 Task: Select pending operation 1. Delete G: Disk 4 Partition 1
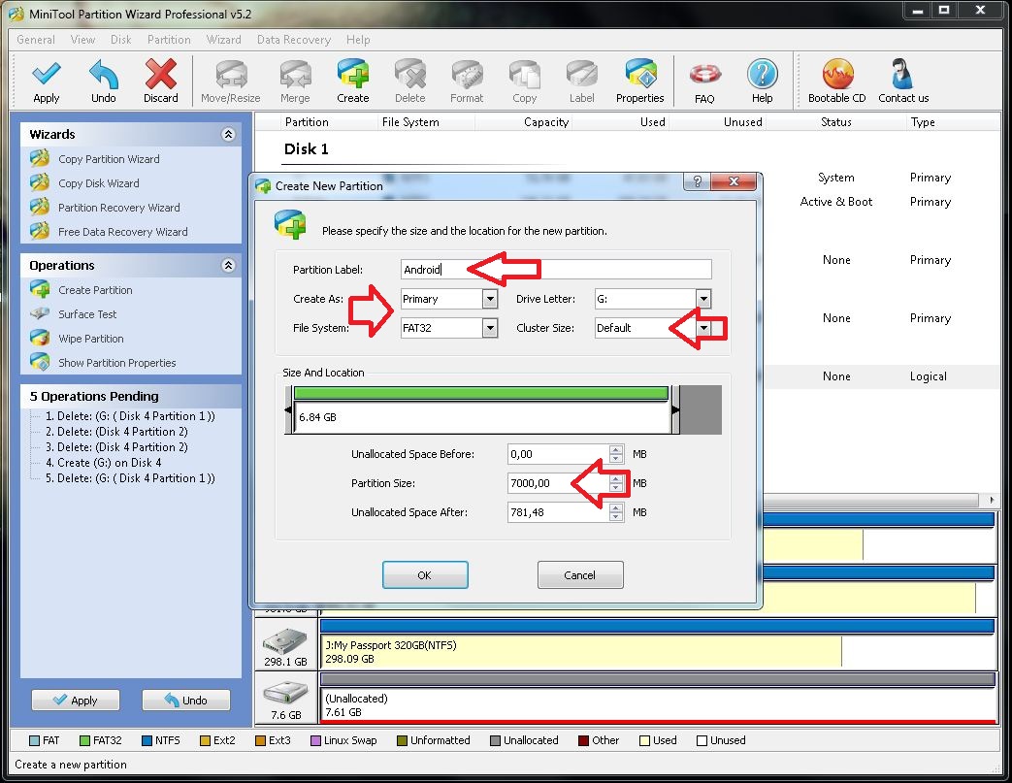[130, 416]
